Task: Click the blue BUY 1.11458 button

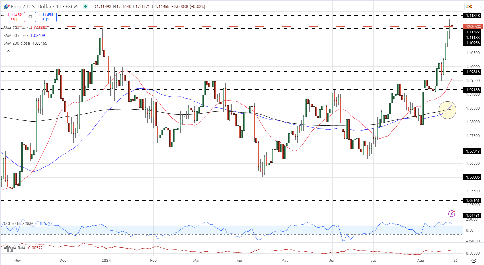Action: click(x=46, y=17)
